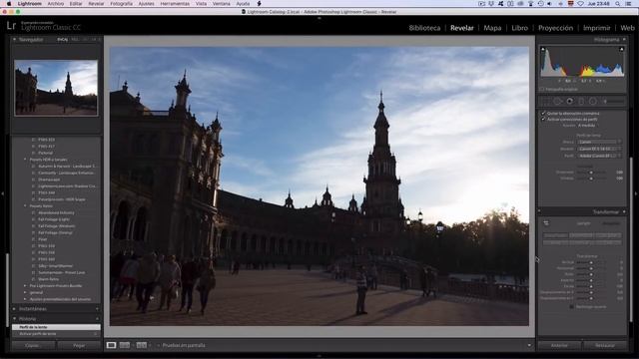The height and width of the screenshot is (359, 639).
Task: Toggle Activar correcciones de perfil checkbox
Action: pos(543,120)
